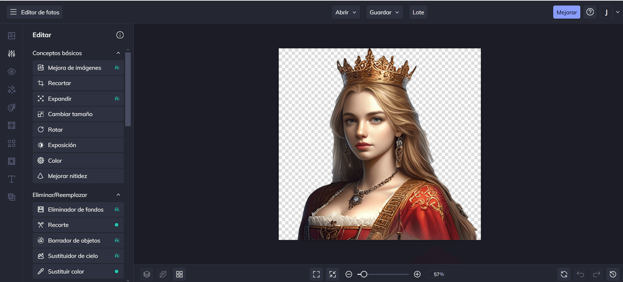Select the Text tool sidebar icon
The height and width of the screenshot is (282, 623).
pos(12,179)
